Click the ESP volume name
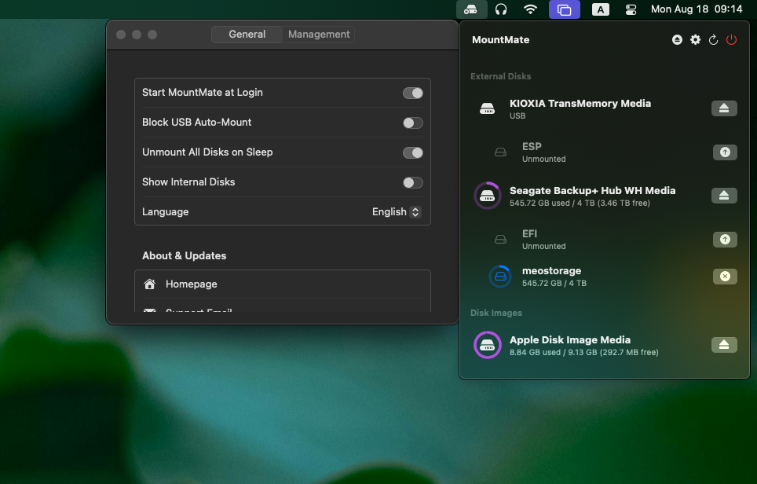 [532, 146]
